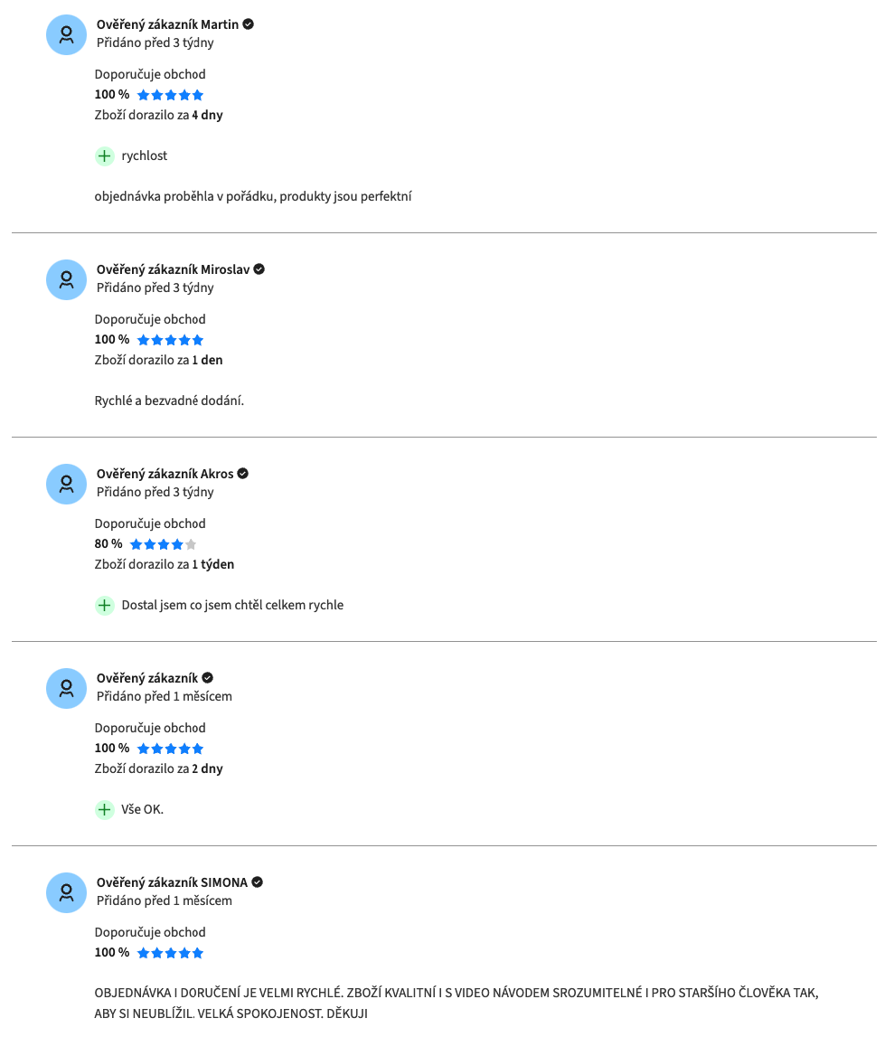The image size is (894, 1037).
Task: Click Akros's user avatar icon
Action: 66,484
